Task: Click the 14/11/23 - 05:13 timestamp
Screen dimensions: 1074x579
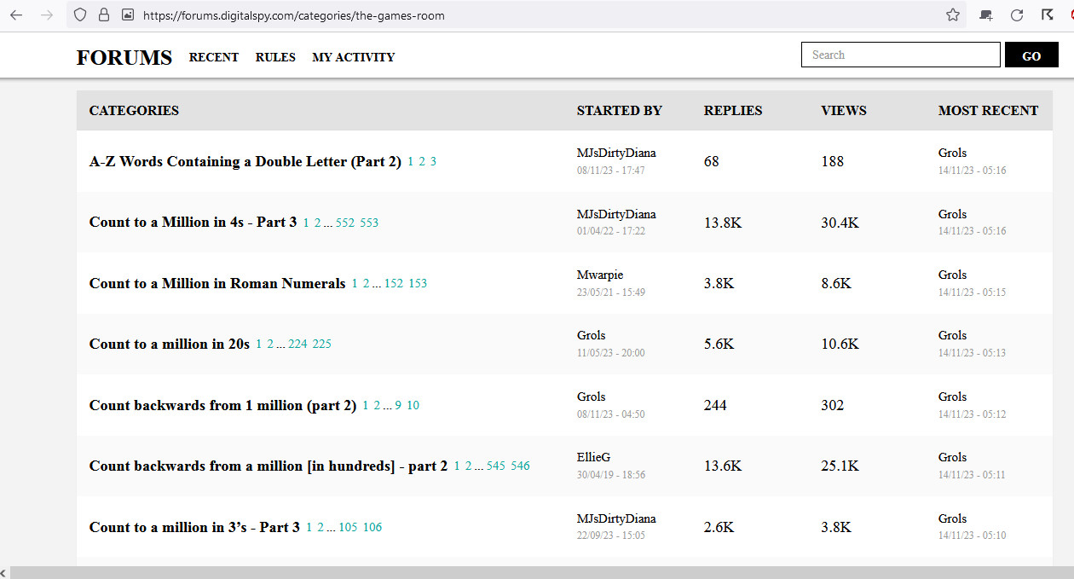Action: pyautogui.click(x=973, y=353)
